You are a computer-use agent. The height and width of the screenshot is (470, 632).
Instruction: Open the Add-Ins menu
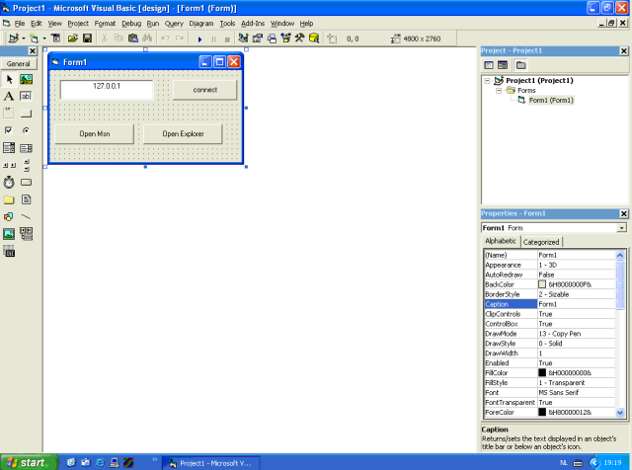click(x=253, y=24)
